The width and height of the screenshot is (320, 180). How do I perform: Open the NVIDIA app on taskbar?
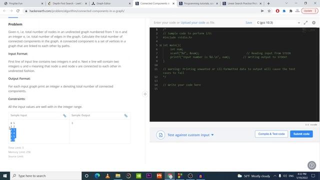138,175
